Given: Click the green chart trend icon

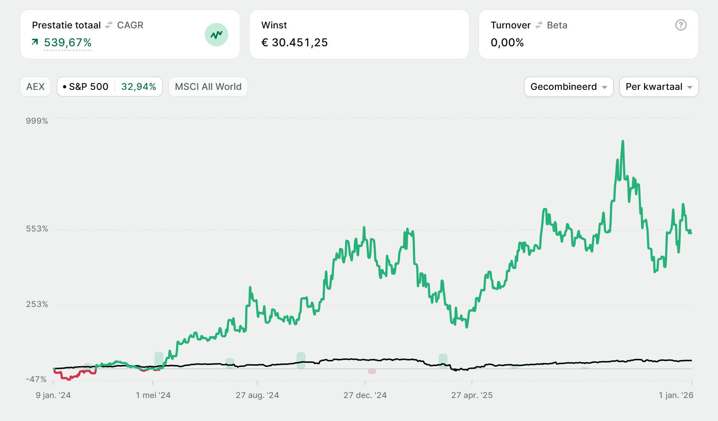Looking at the screenshot, I should point(216,35).
